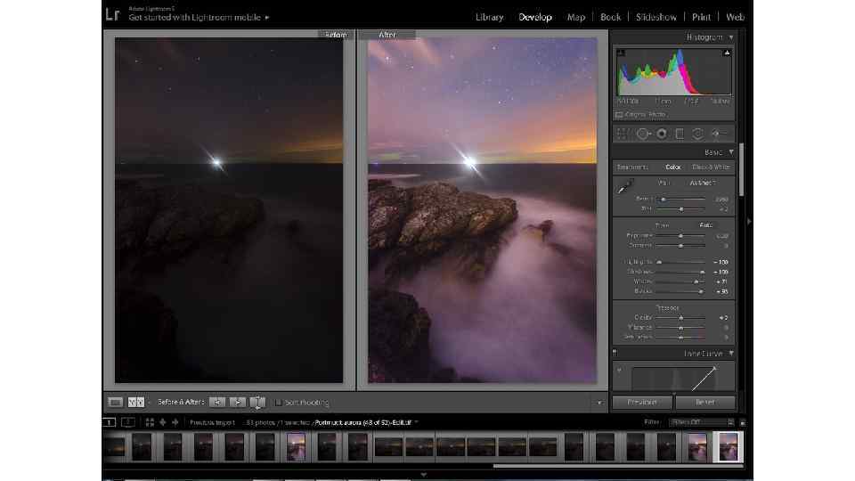The width and height of the screenshot is (855, 481).
Task: Choose the Red Eye Correction tool
Action: pos(662,134)
